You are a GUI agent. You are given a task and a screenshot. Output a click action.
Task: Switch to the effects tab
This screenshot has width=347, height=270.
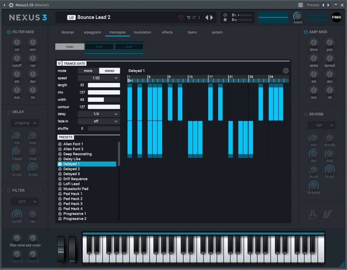tap(167, 32)
